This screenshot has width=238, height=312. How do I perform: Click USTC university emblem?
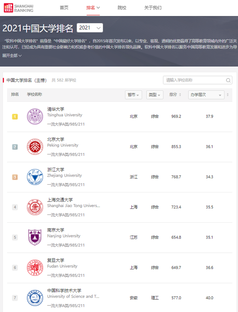tap(35, 298)
